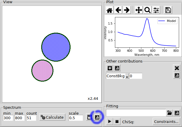The height and width of the screenshot is (127, 182).
Task: Reset plot view with Home icon
Action: 109,10
